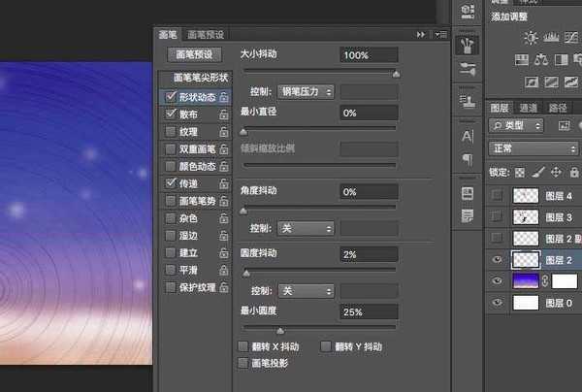582x392 pixels.
Task: Switch to 画笔预设 tab
Action: click(206, 35)
